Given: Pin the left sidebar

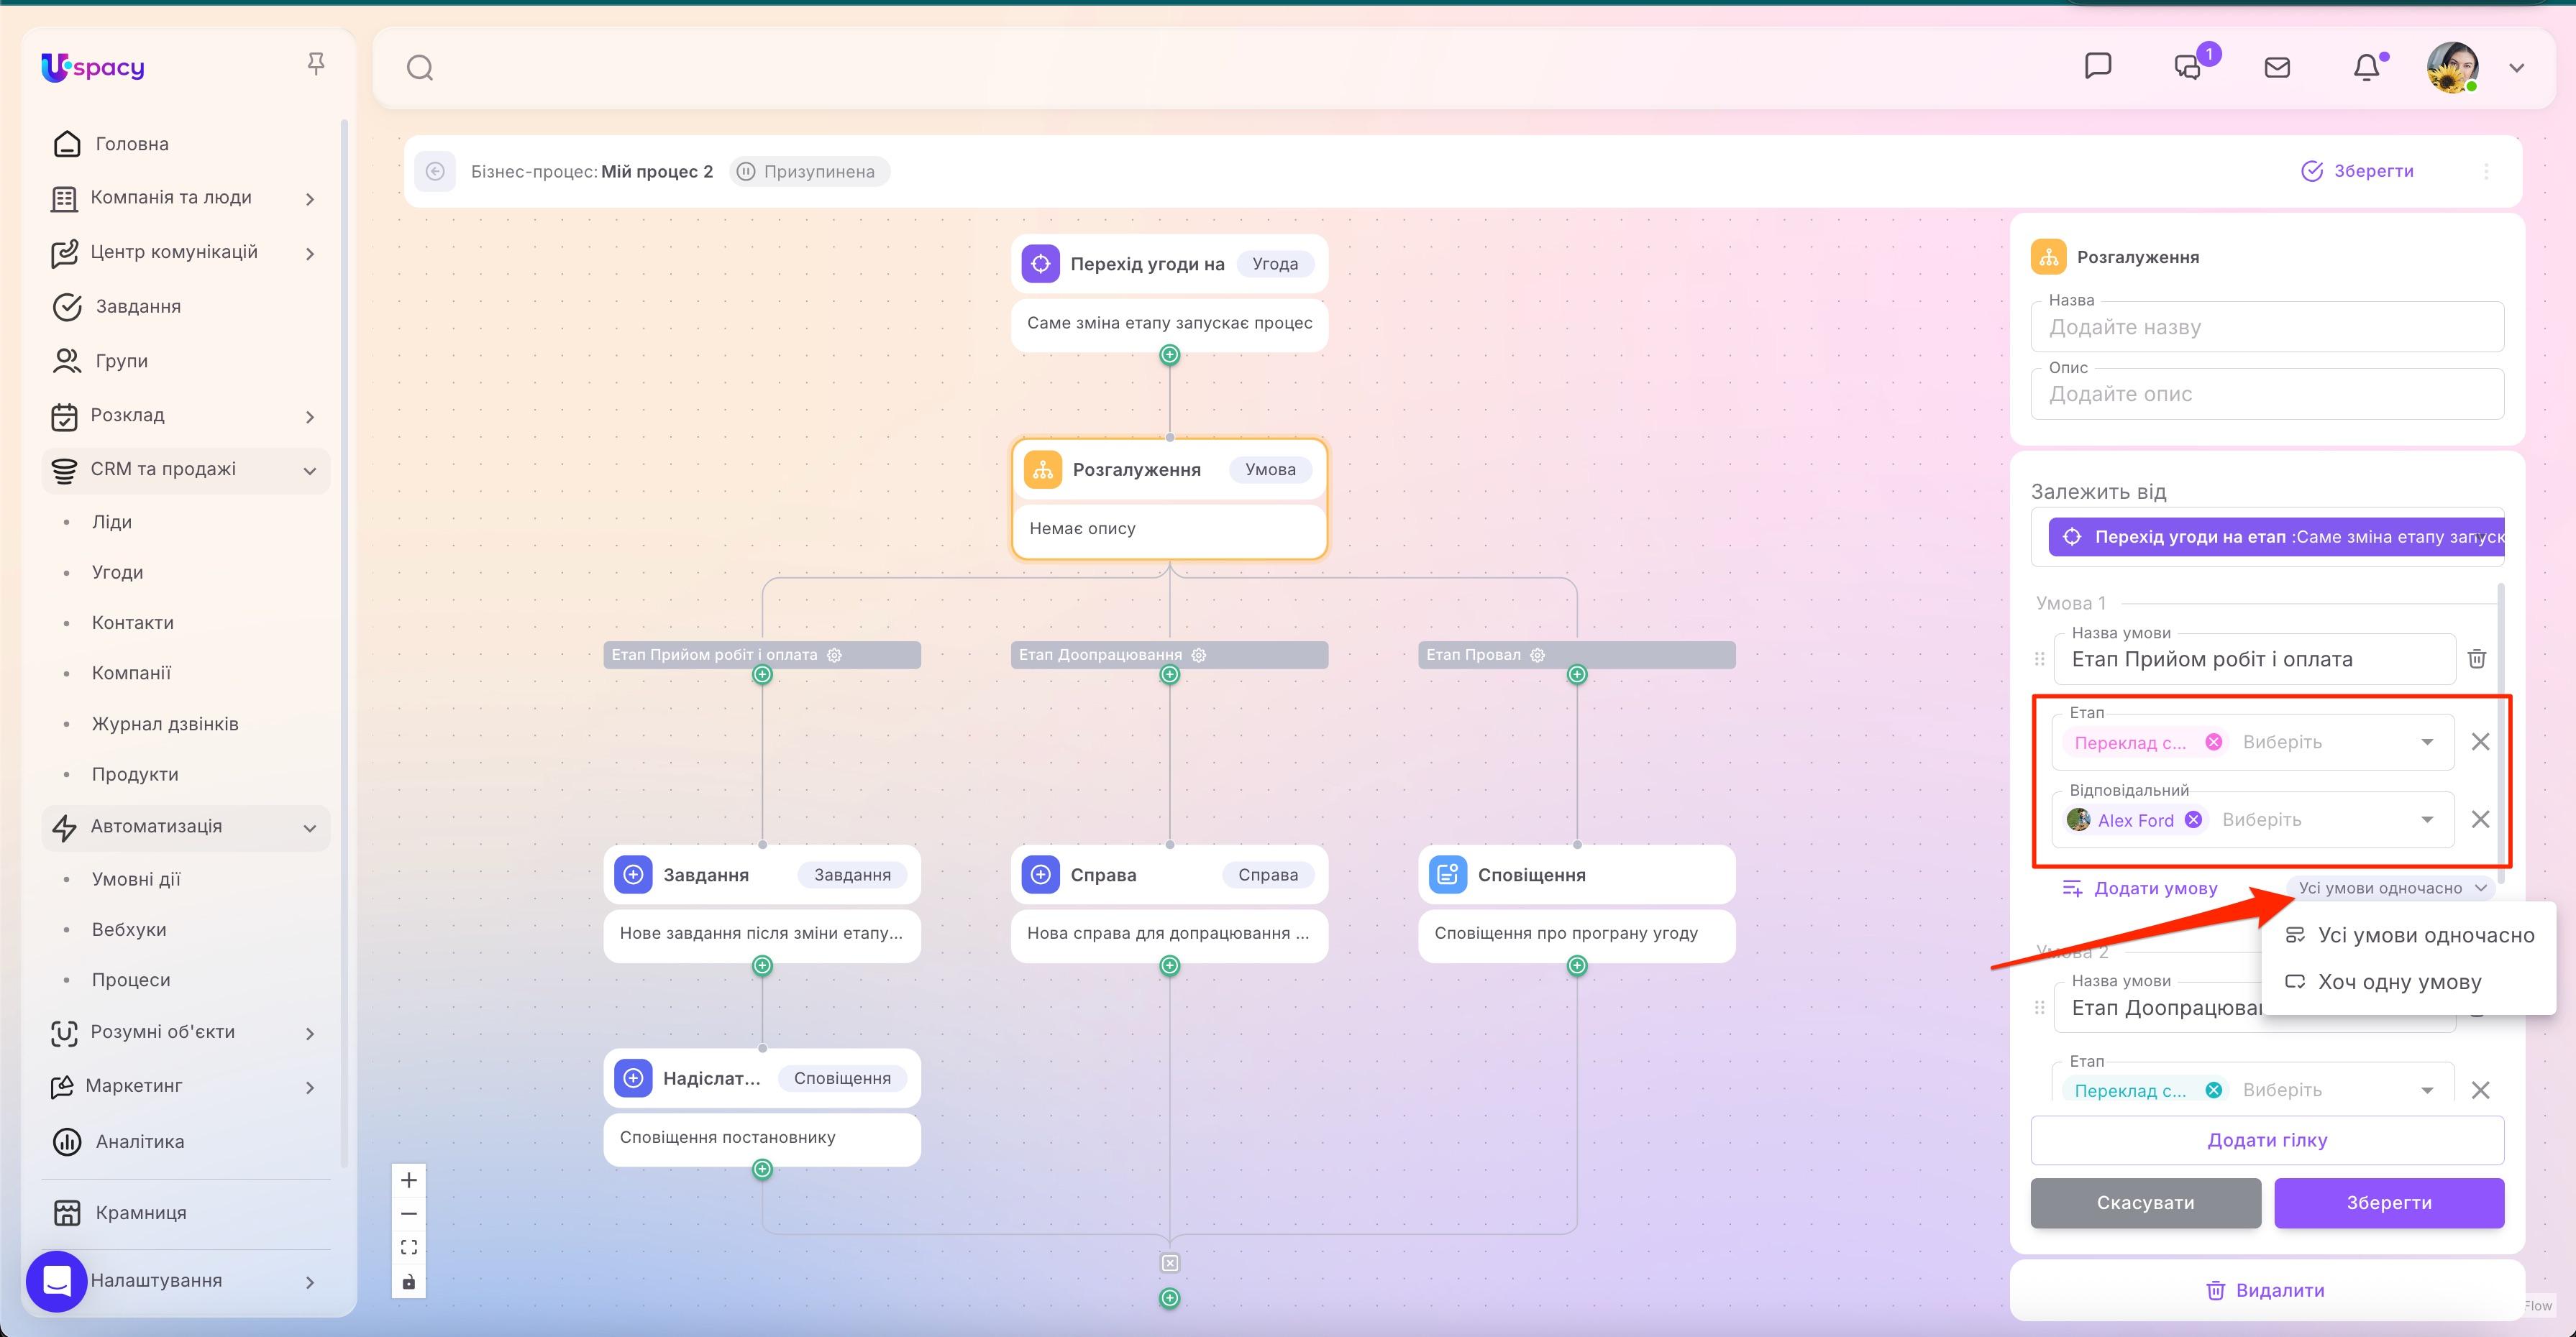Looking at the screenshot, I should [317, 63].
